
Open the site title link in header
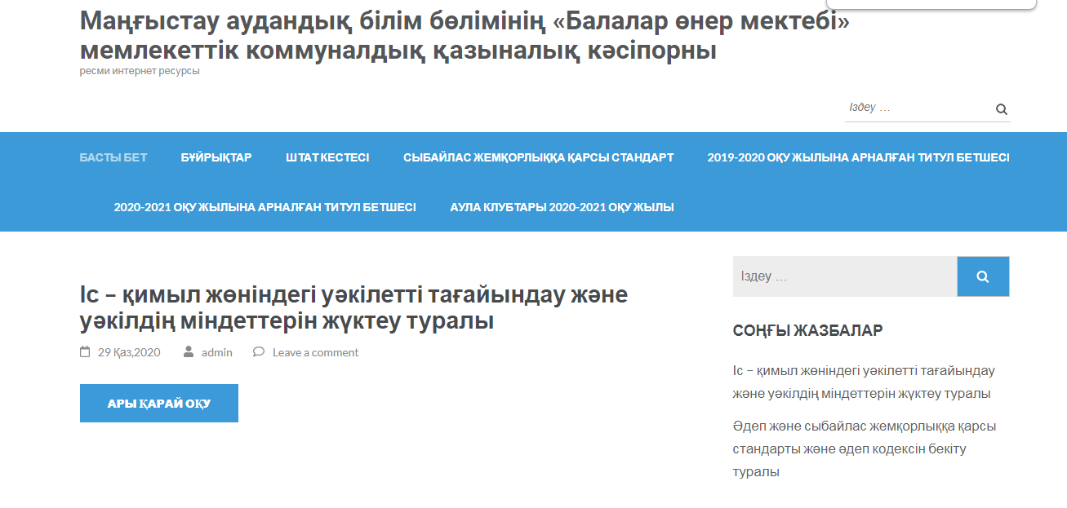pos(465,36)
